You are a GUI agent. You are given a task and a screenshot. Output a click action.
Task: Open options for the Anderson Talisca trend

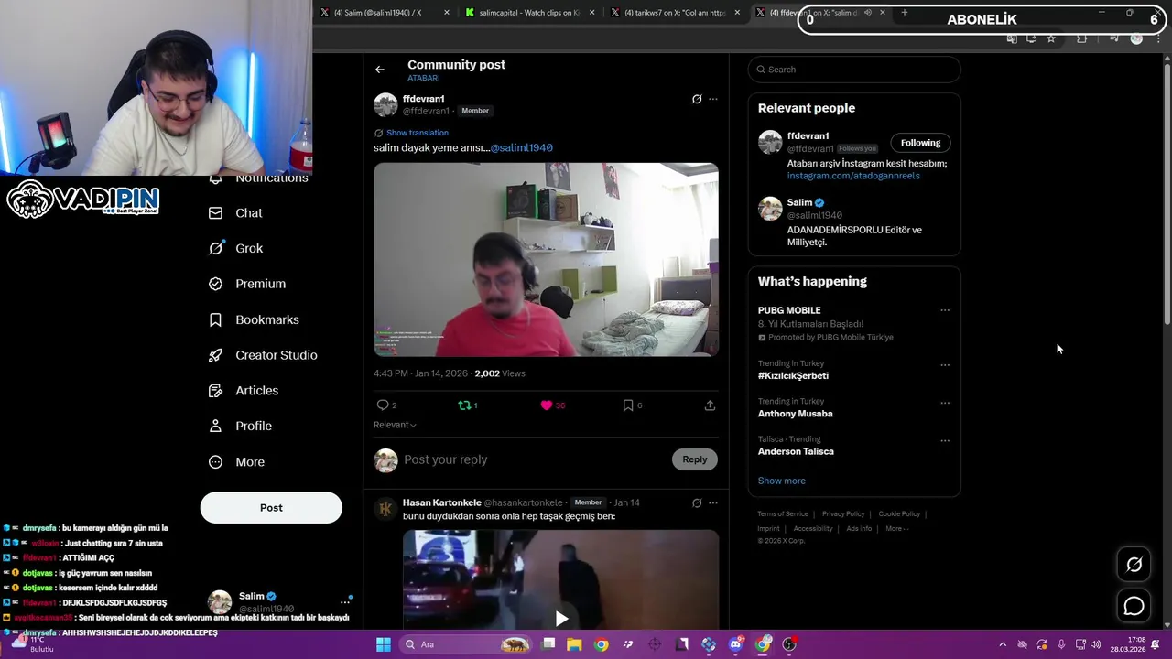pos(945,440)
